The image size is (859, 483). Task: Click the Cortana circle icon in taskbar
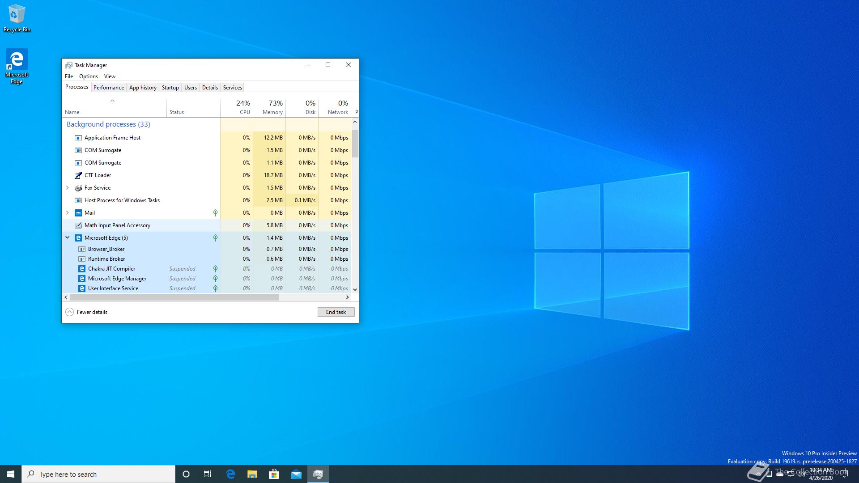pyautogui.click(x=186, y=474)
